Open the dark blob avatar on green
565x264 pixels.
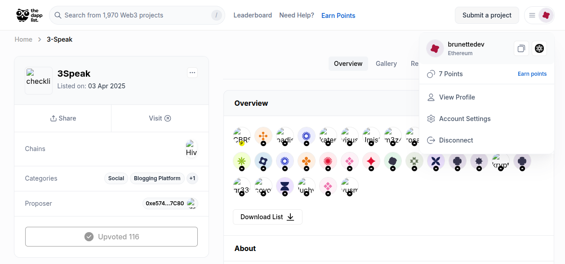pos(393,161)
